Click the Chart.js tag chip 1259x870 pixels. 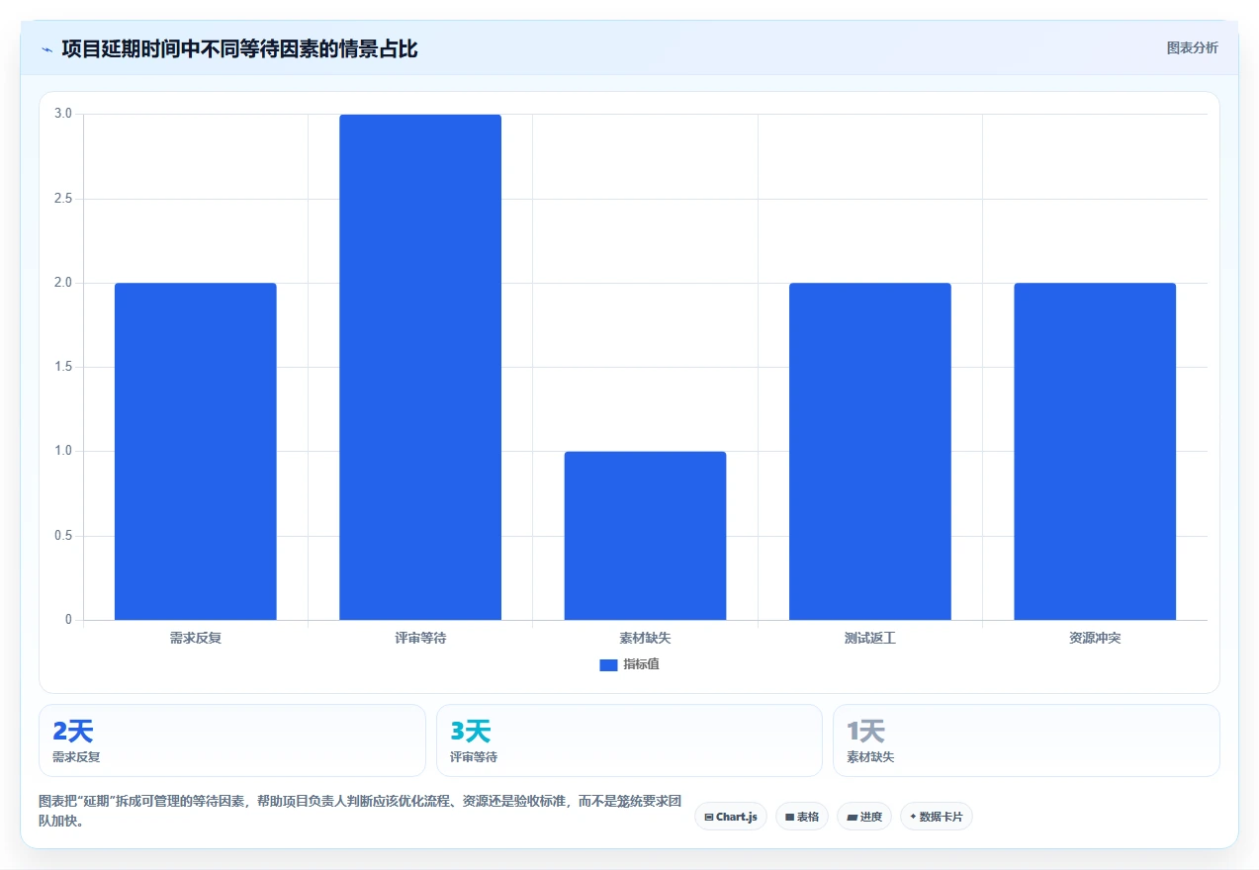[731, 817]
